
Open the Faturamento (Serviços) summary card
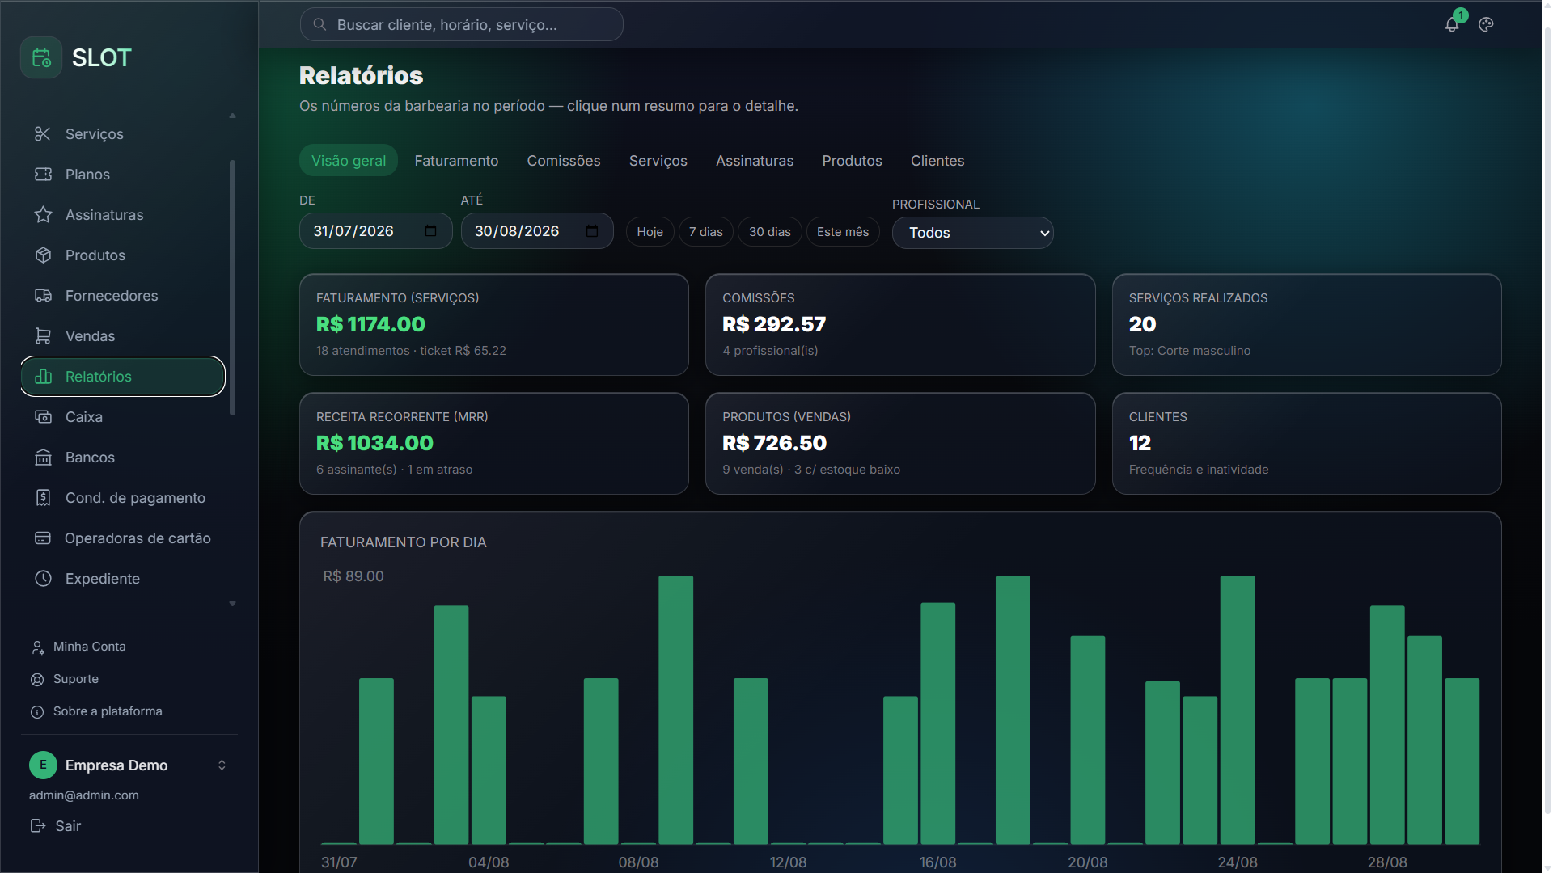[x=494, y=324]
